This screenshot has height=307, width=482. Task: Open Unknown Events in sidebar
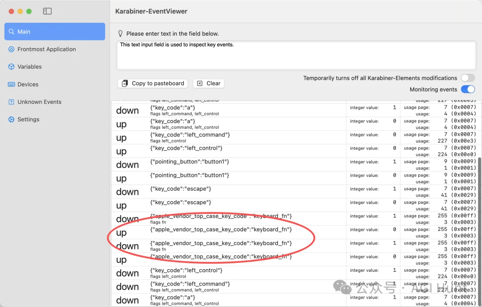click(39, 102)
